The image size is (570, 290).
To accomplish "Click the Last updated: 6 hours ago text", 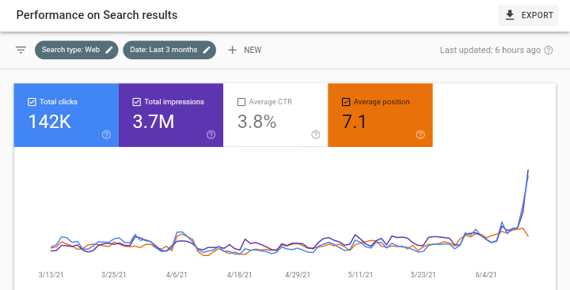I will pyautogui.click(x=490, y=50).
